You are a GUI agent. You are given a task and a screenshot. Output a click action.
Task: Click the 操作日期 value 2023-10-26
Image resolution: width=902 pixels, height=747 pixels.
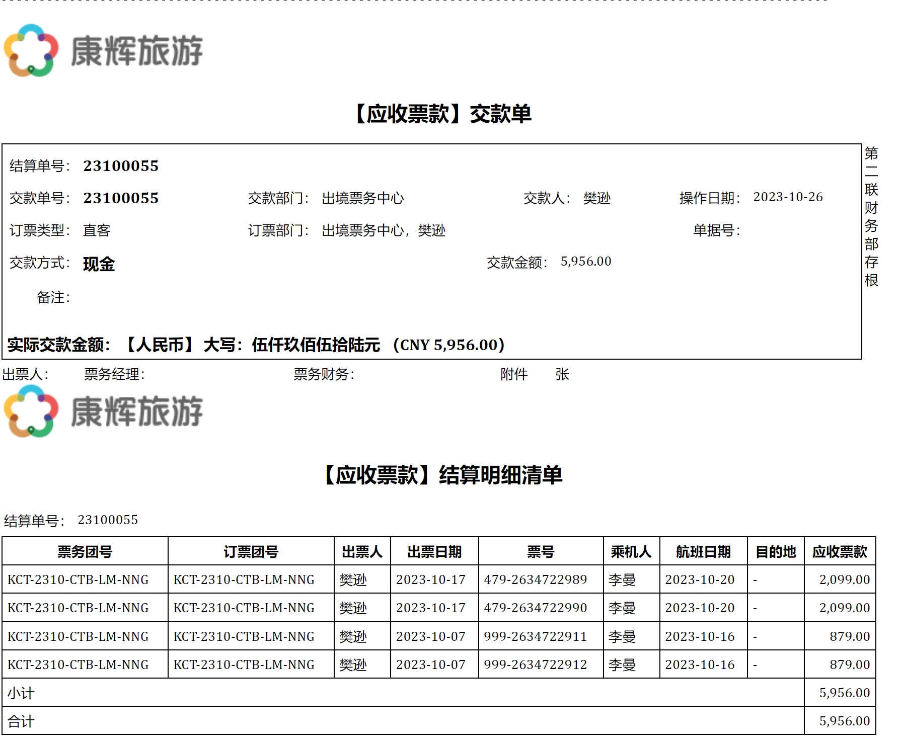click(x=788, y=197)
